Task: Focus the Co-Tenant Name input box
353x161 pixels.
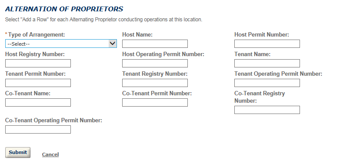Action: [38, 102]
